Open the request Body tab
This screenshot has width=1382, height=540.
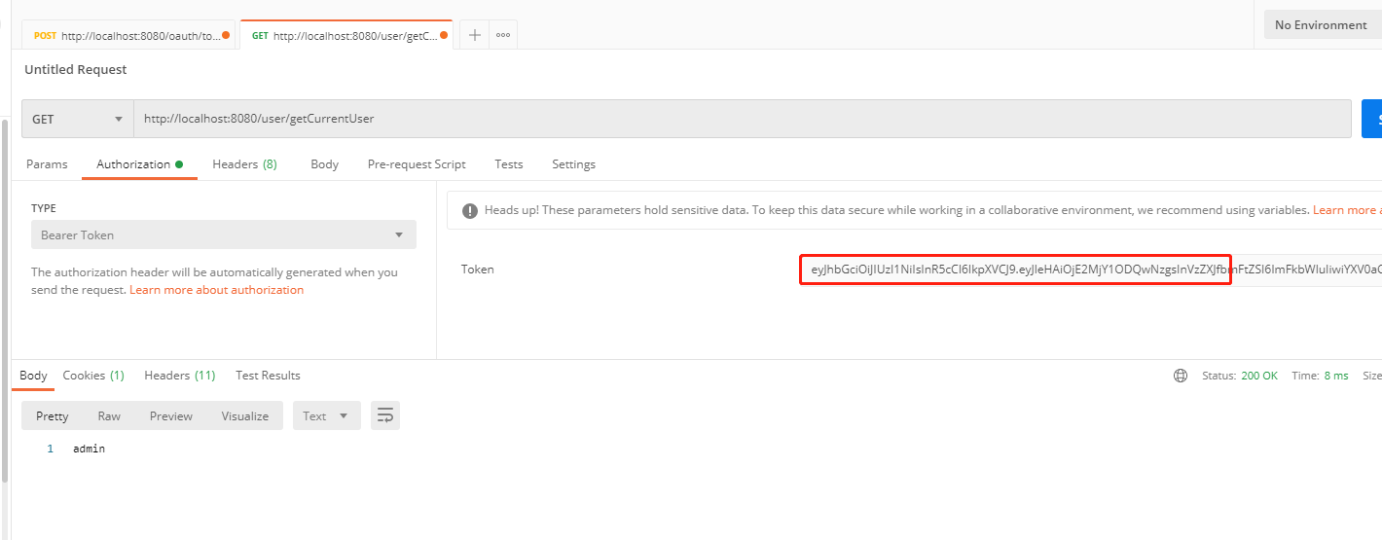(324, 164)
